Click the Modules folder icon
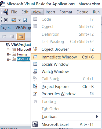The width and height of the screenshot is (102, 129). pyautogui.click(x=14, y=59)
